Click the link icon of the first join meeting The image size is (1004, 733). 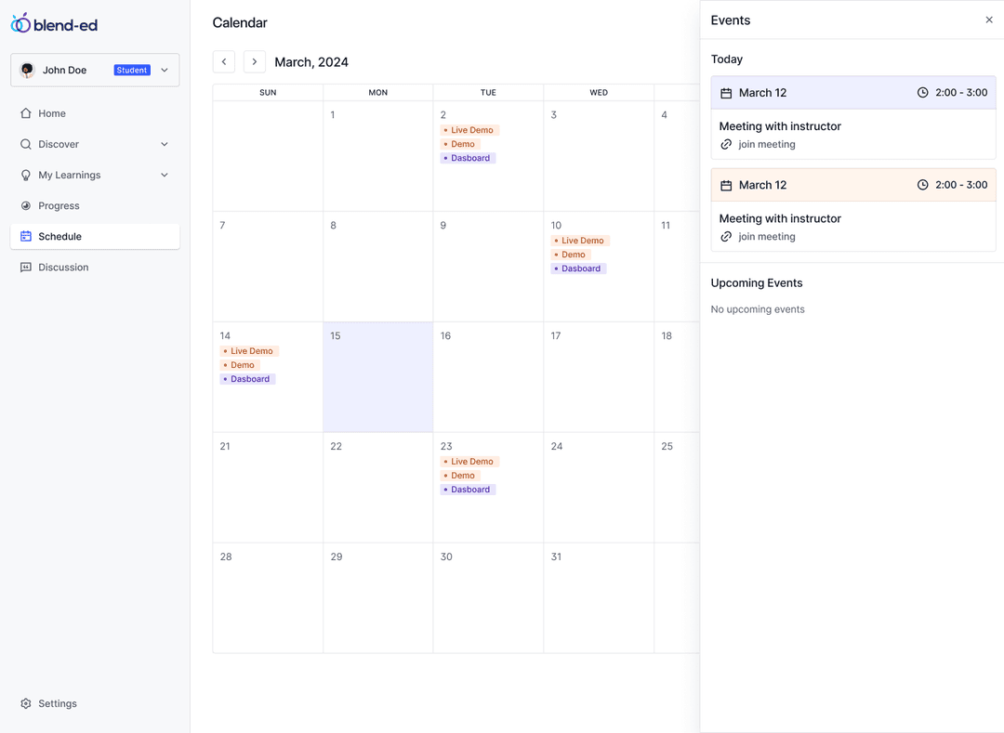(725, 145)
